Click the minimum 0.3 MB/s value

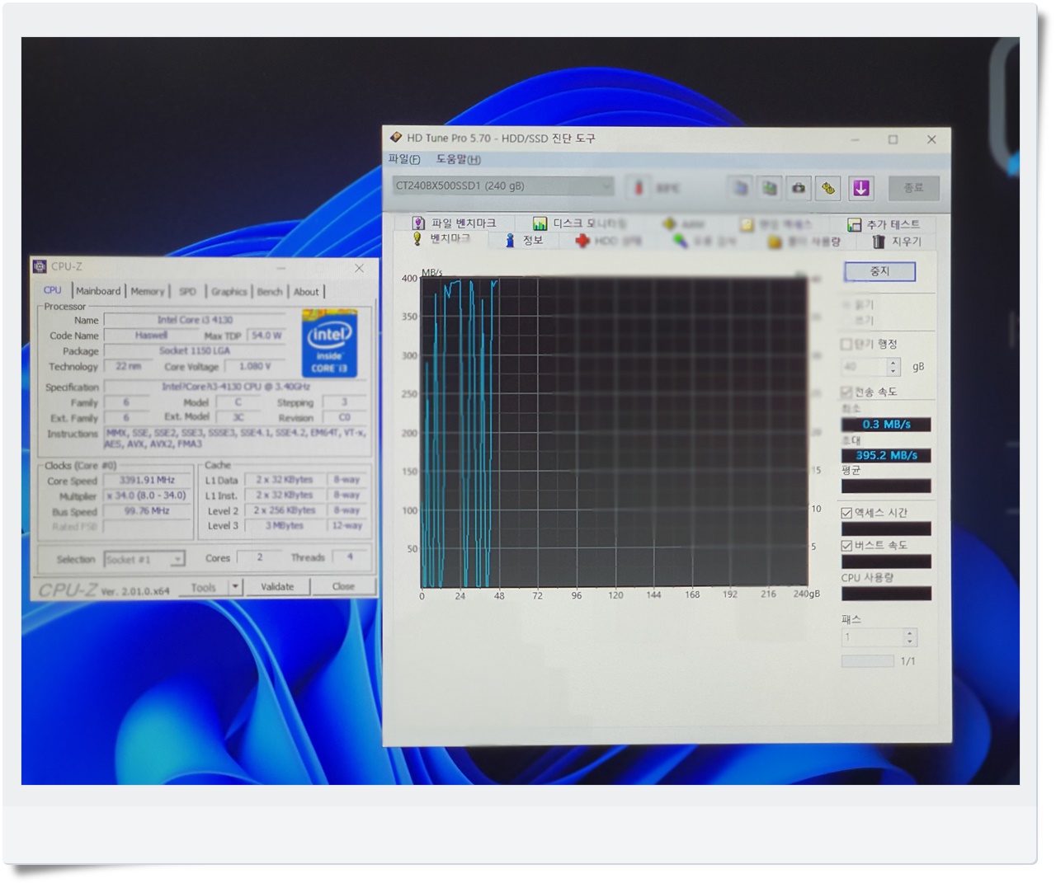(886, 425)
